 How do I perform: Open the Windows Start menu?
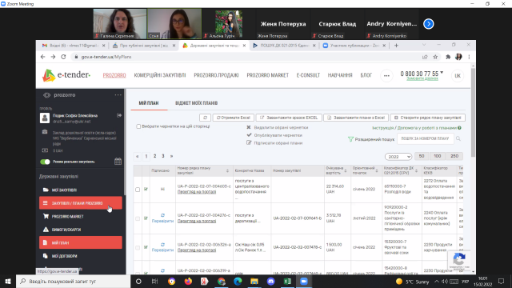(x=8, y=281)
